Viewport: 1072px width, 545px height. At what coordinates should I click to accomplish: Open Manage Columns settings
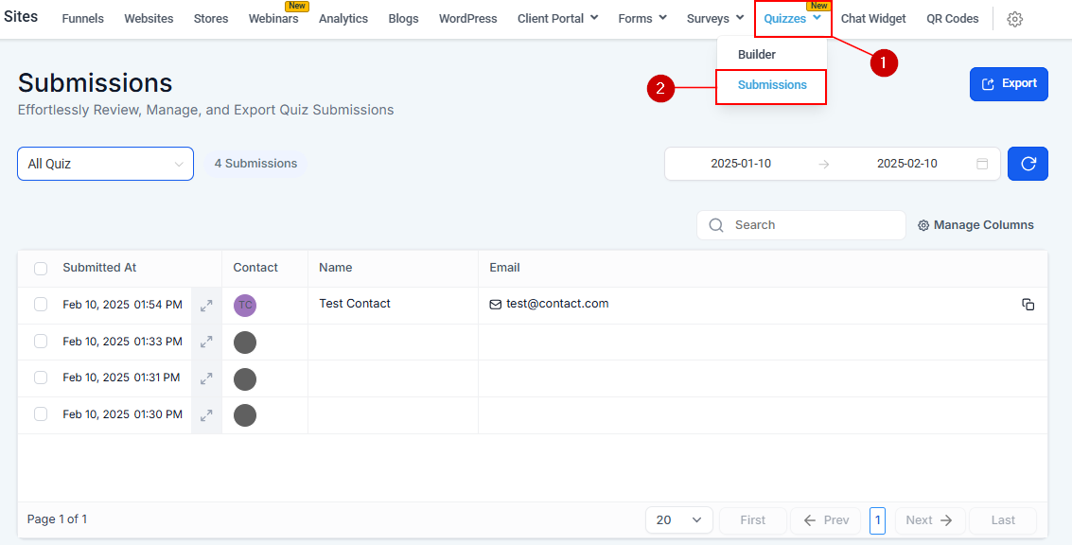click(975, 225)
